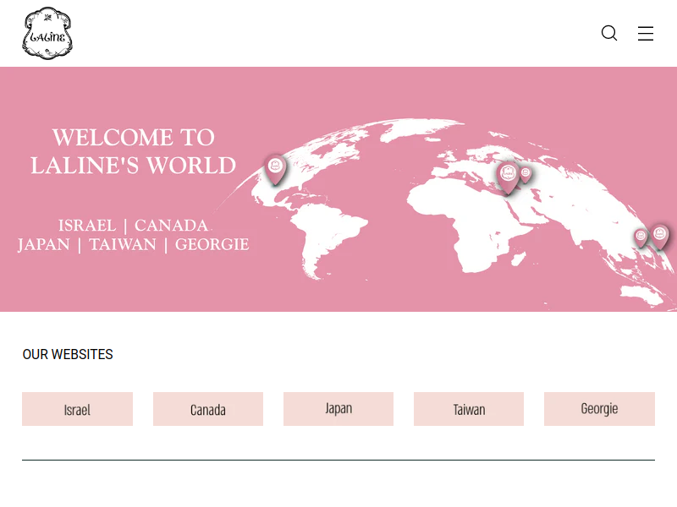Open the hamburger menu
The height and width of the screenshot is (507, 677).
646,33
